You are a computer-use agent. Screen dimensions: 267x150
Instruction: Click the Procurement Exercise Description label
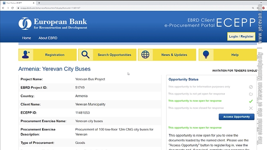[x=38, y=132]
